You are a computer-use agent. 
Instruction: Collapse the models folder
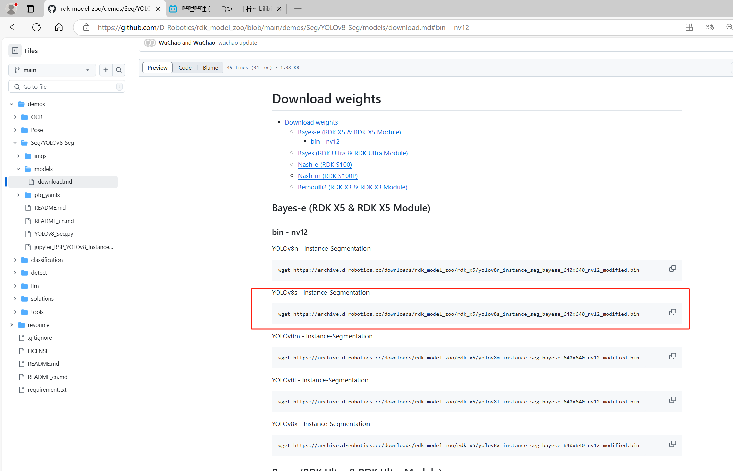click(x=18, y=169)
